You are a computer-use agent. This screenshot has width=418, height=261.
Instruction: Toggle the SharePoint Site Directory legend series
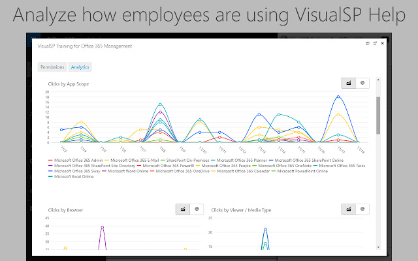(x=91, y=166)
